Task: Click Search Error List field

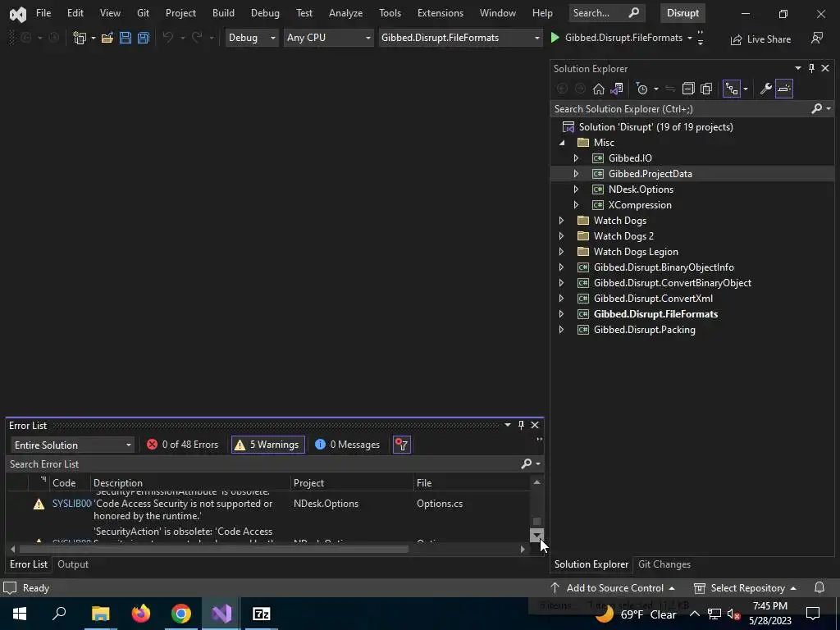Action: [262, 464]
